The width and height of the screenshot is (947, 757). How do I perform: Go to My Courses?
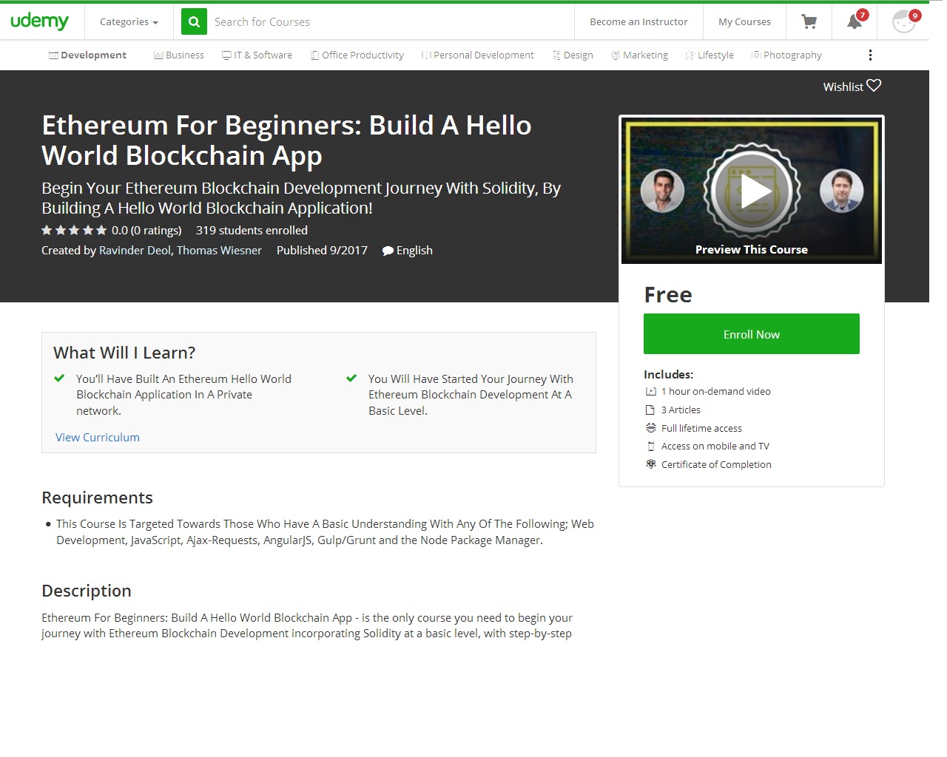pos(744,22)
